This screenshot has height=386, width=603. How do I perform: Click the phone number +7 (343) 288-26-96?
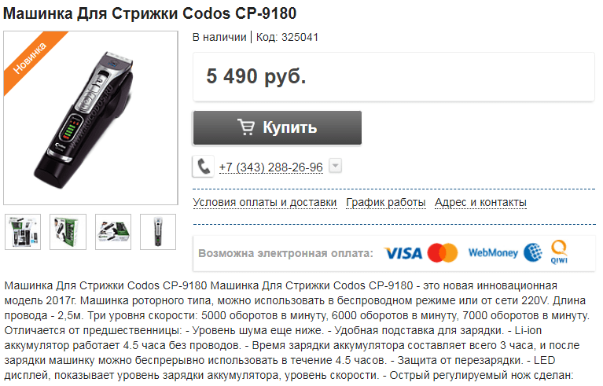[x=271, y=167]
